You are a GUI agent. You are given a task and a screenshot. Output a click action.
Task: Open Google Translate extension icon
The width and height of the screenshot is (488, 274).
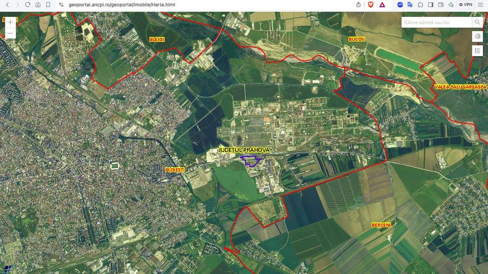410,5
